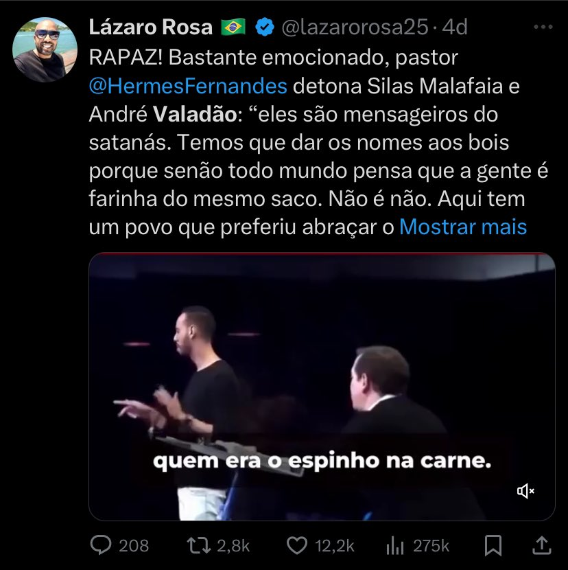Viewport: 568px width, 570px height.
Task: Open the @lazarorosa25 handle
Action: click(355, 27)
